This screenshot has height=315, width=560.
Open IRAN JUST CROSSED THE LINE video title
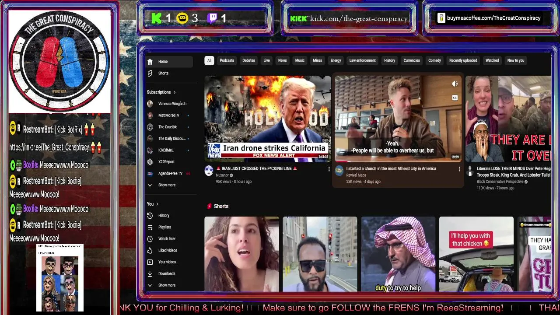coord(256,168)
